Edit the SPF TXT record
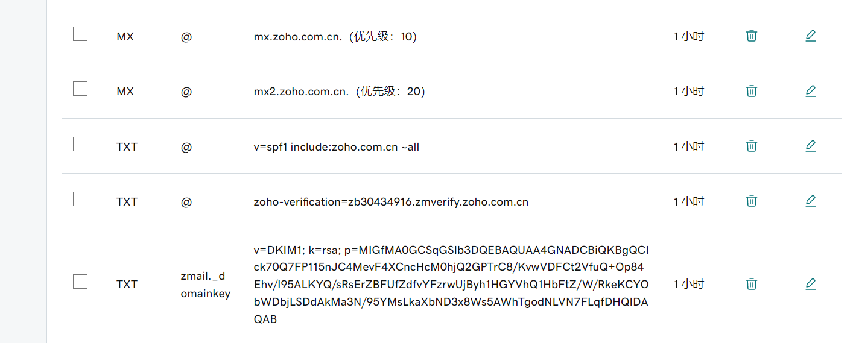This screenshot has width=856, height=343. point(810,146)
